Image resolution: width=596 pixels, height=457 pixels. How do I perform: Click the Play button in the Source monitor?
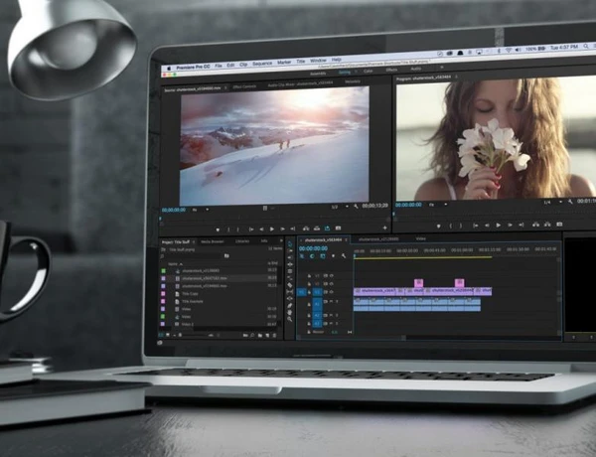[x=272, y=228]
